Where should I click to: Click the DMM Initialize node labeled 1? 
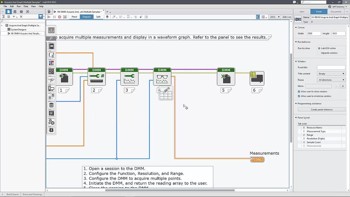pyautogui.click(x=64, y=77)
